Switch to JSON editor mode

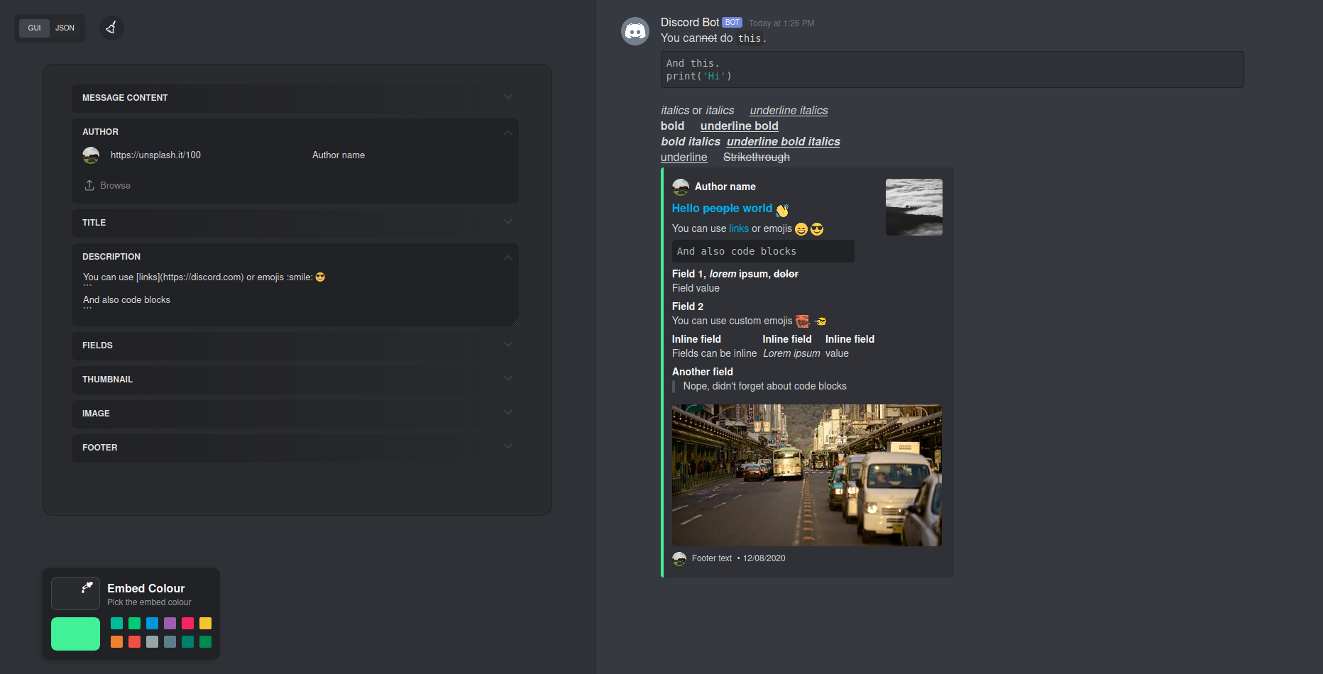click(x=65, y=28)
